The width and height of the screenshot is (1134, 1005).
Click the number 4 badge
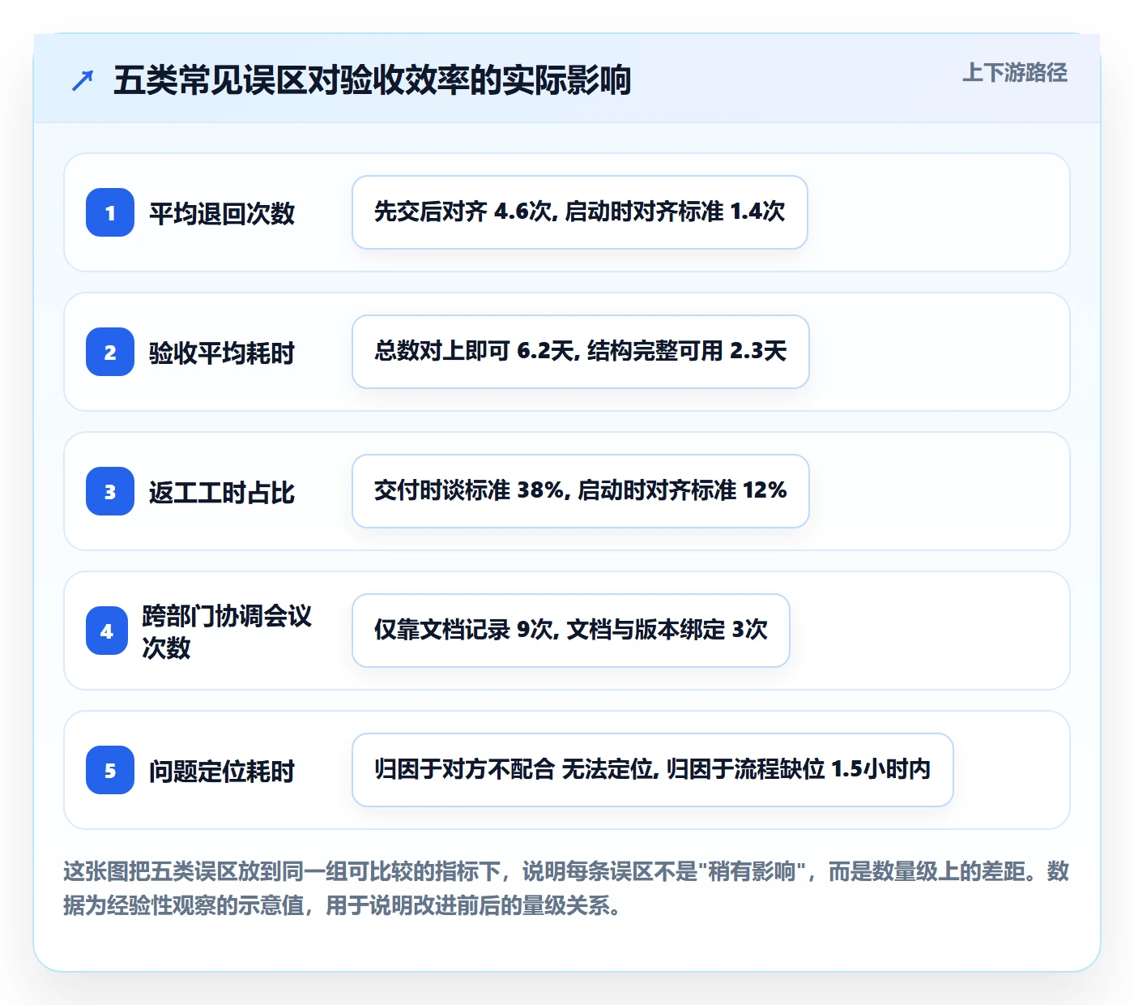click(107, 631)
